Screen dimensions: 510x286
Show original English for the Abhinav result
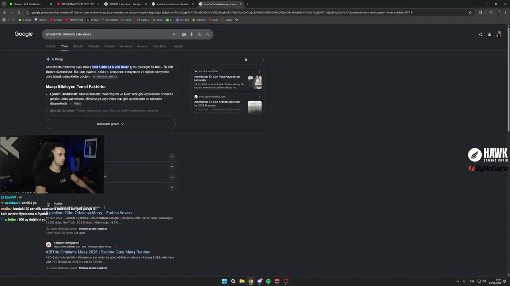[x=93, y=268]
